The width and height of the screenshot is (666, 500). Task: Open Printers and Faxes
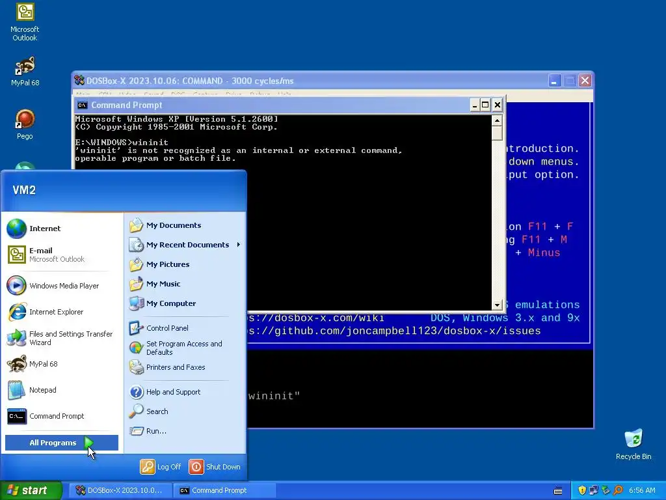185,367
